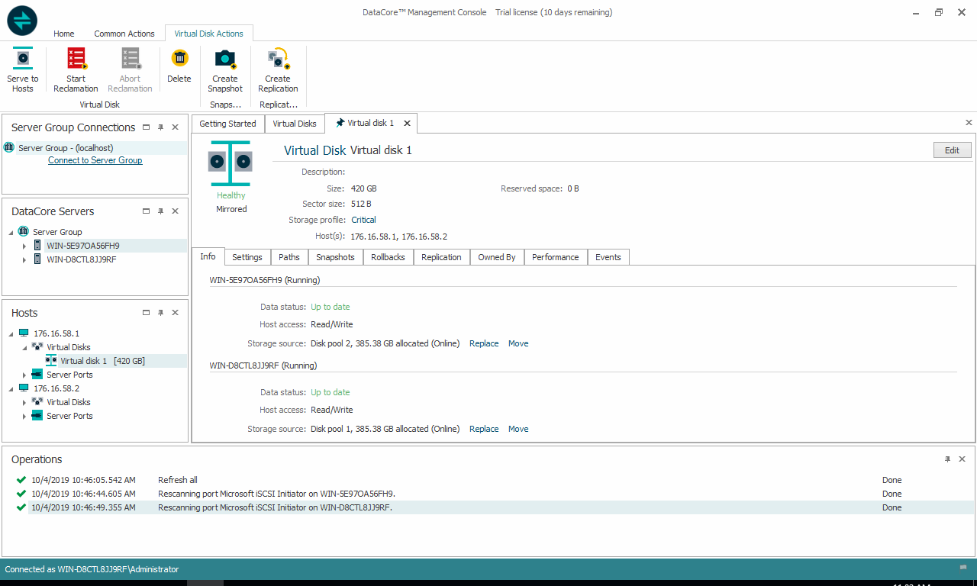Click the status bar notification icon
This screenshot has height=586, width=977.
(x=963, y=568)
